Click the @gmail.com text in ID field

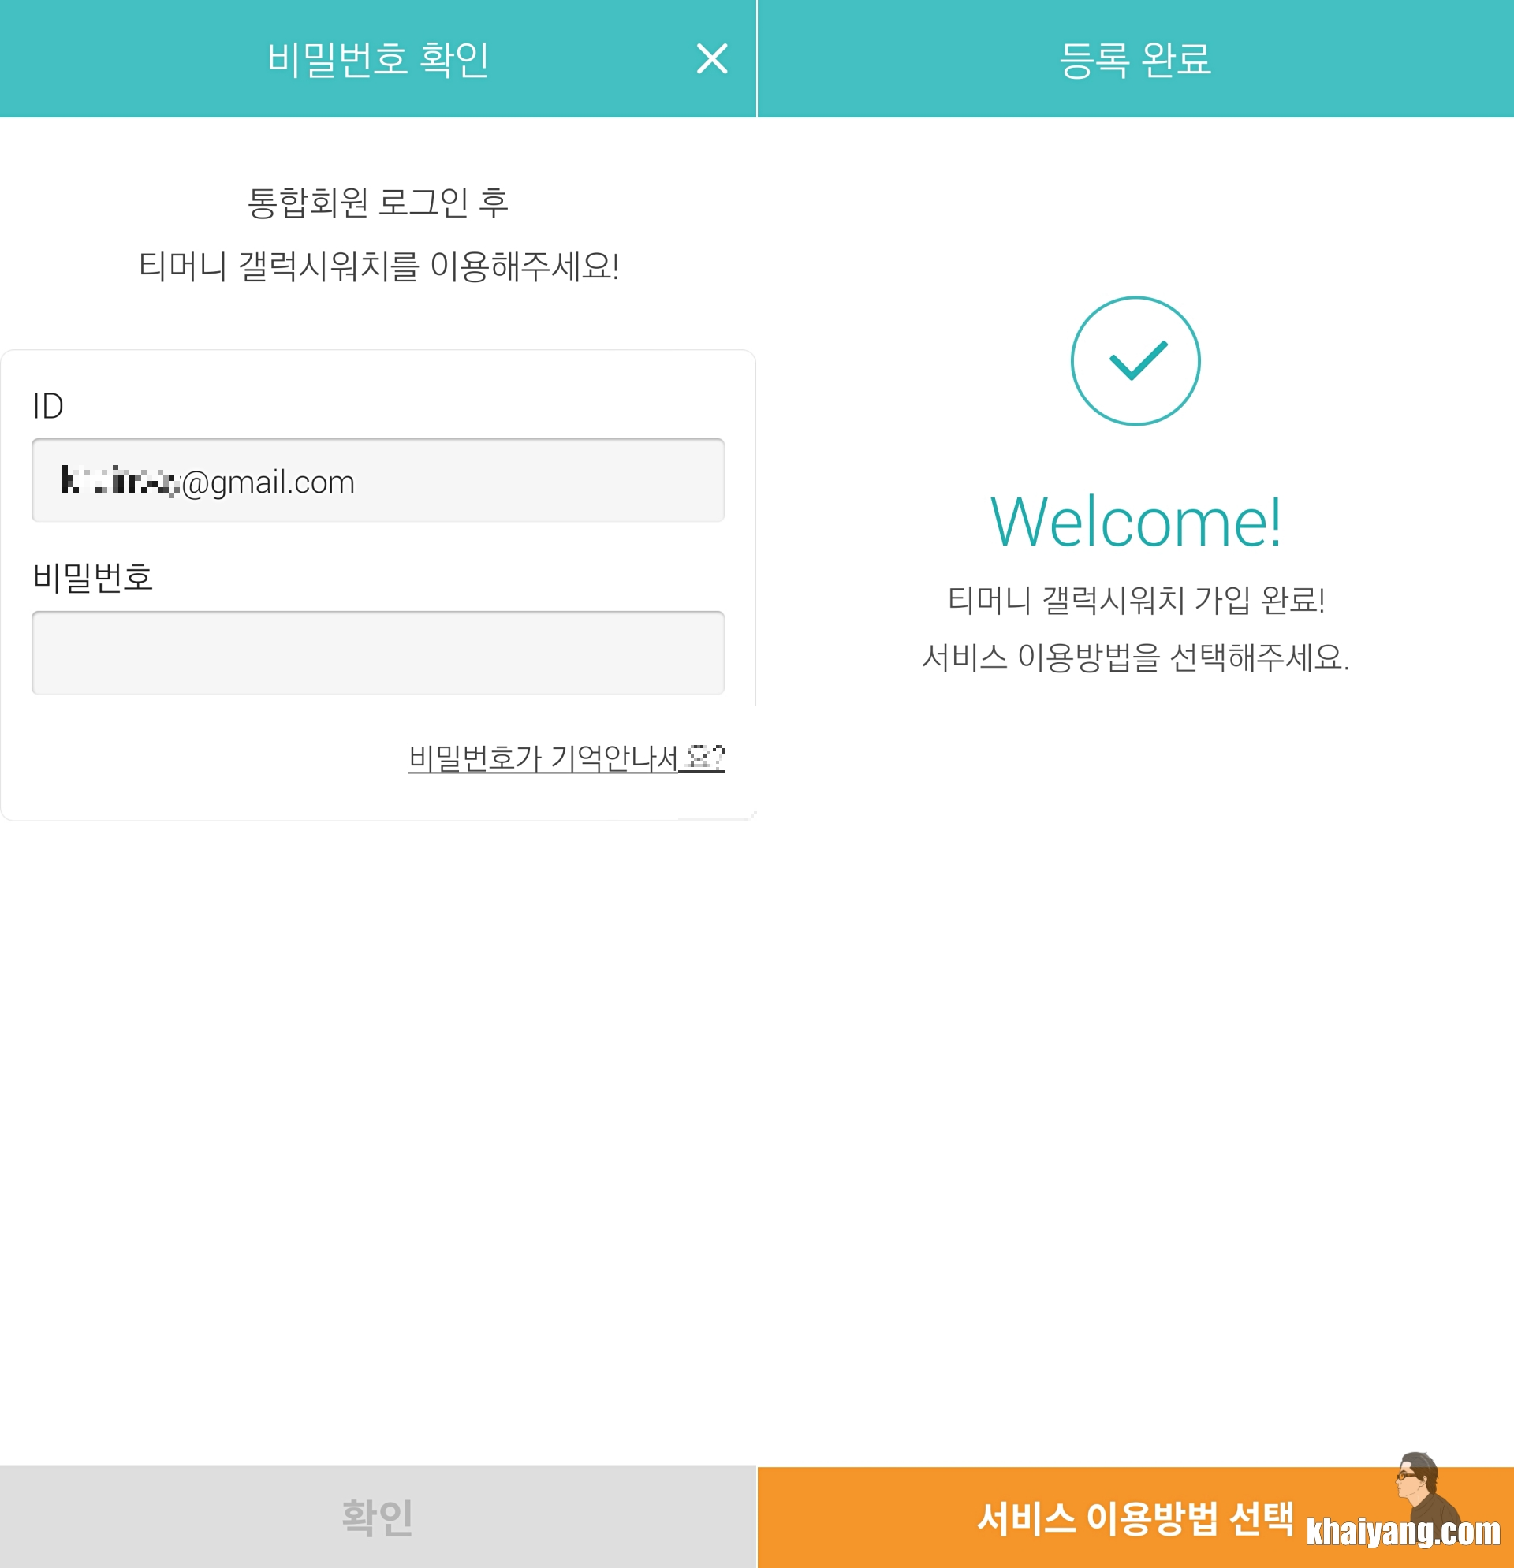click(268, 482)
